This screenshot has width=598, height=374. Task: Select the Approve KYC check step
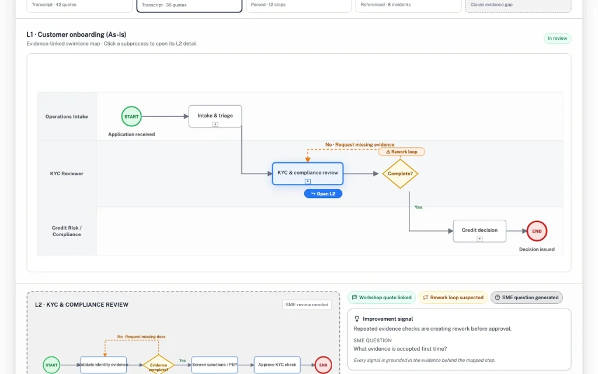[277, 365]
